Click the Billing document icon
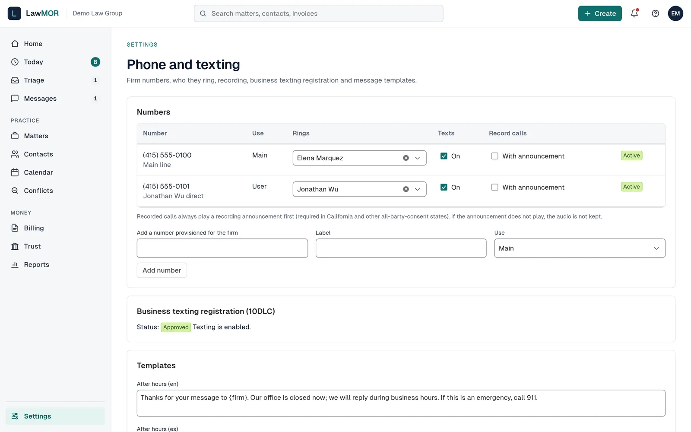This screenshot has height=432, width=691. (15, 228)
